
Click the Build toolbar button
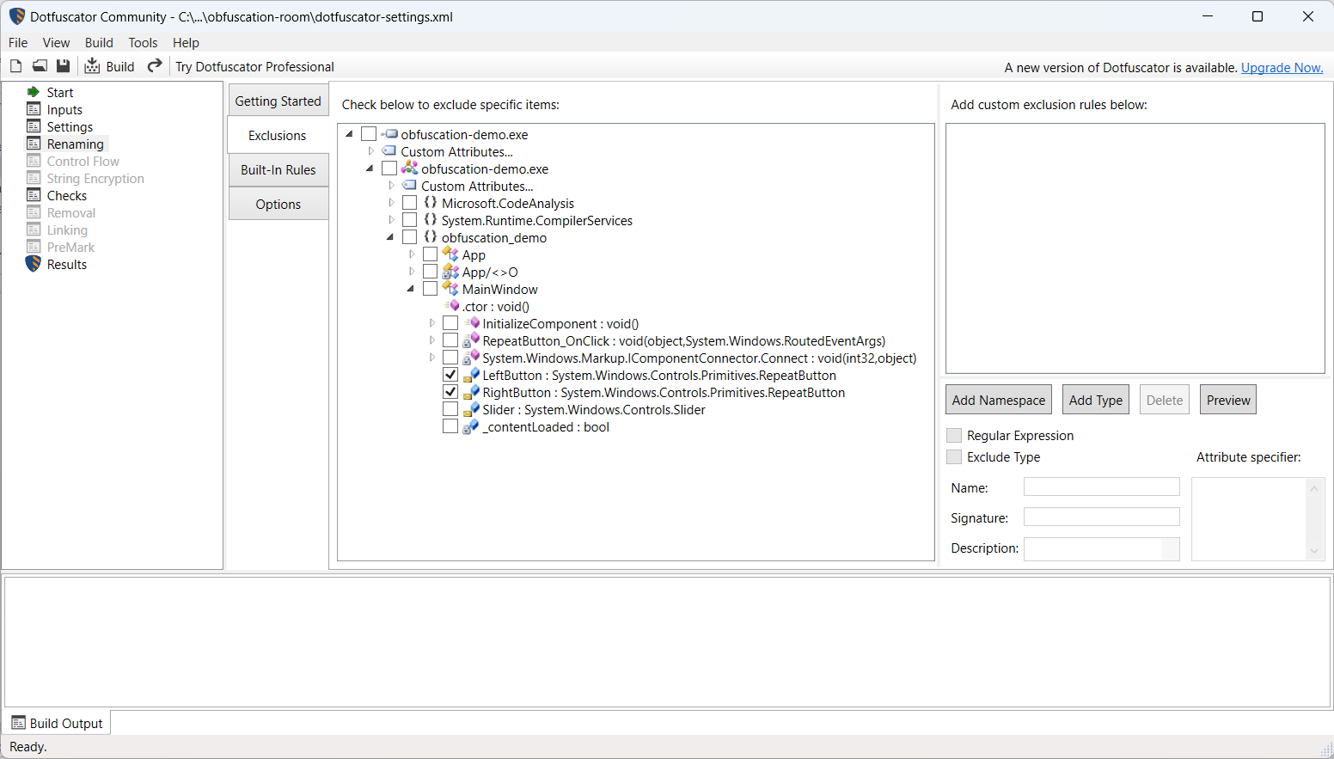(x=109, y=66)
